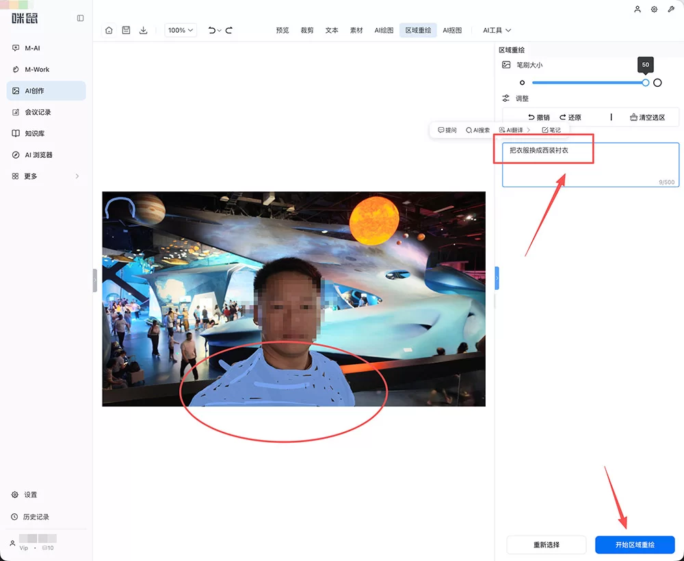Switch to the AI绘图 tab
Image resolution: width=684 pixels, height=561 pixels.
[384, 30]
